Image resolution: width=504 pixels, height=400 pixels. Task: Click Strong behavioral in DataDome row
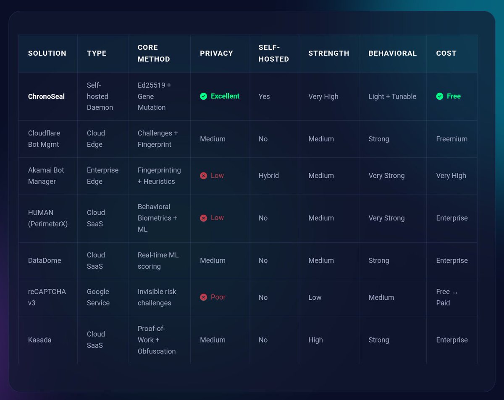click(x=379, y=260)
